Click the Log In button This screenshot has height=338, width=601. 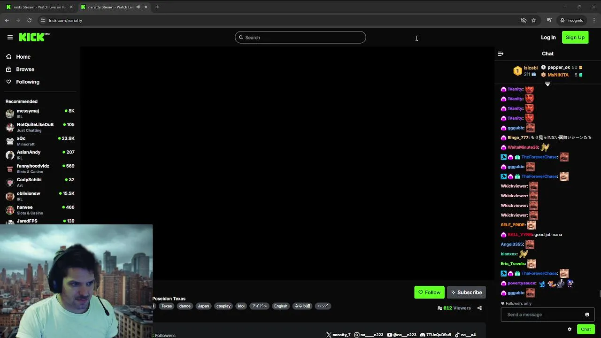548,37
